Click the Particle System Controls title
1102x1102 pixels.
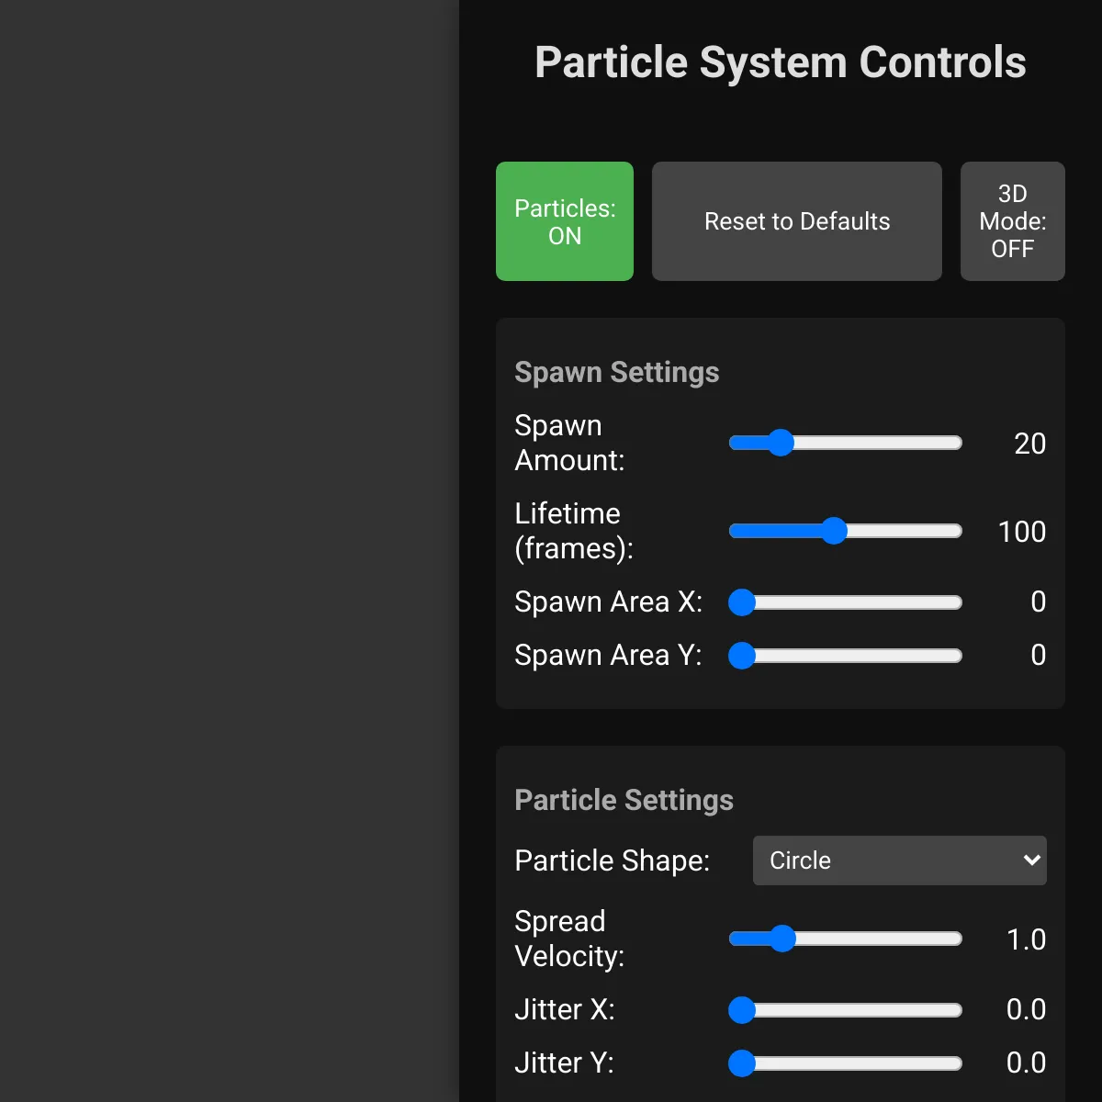tap(781, 62)
